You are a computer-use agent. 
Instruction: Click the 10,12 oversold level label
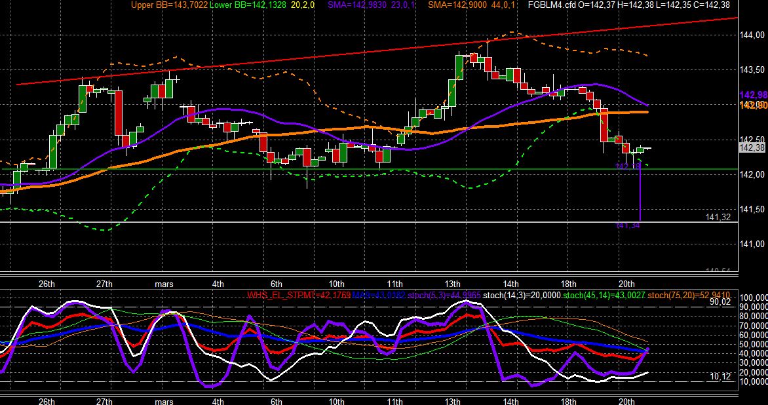click(720, 376)
